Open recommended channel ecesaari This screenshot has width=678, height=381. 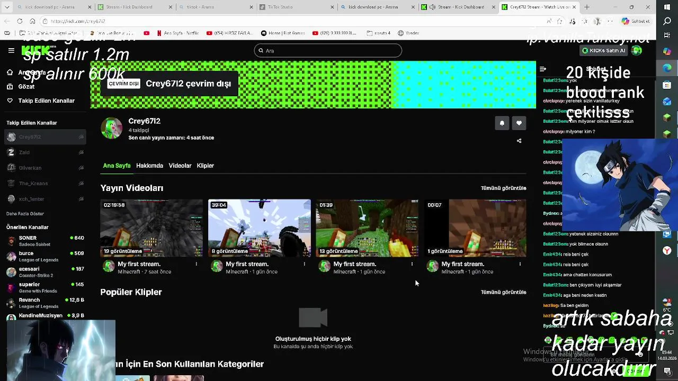pos(45,271)
